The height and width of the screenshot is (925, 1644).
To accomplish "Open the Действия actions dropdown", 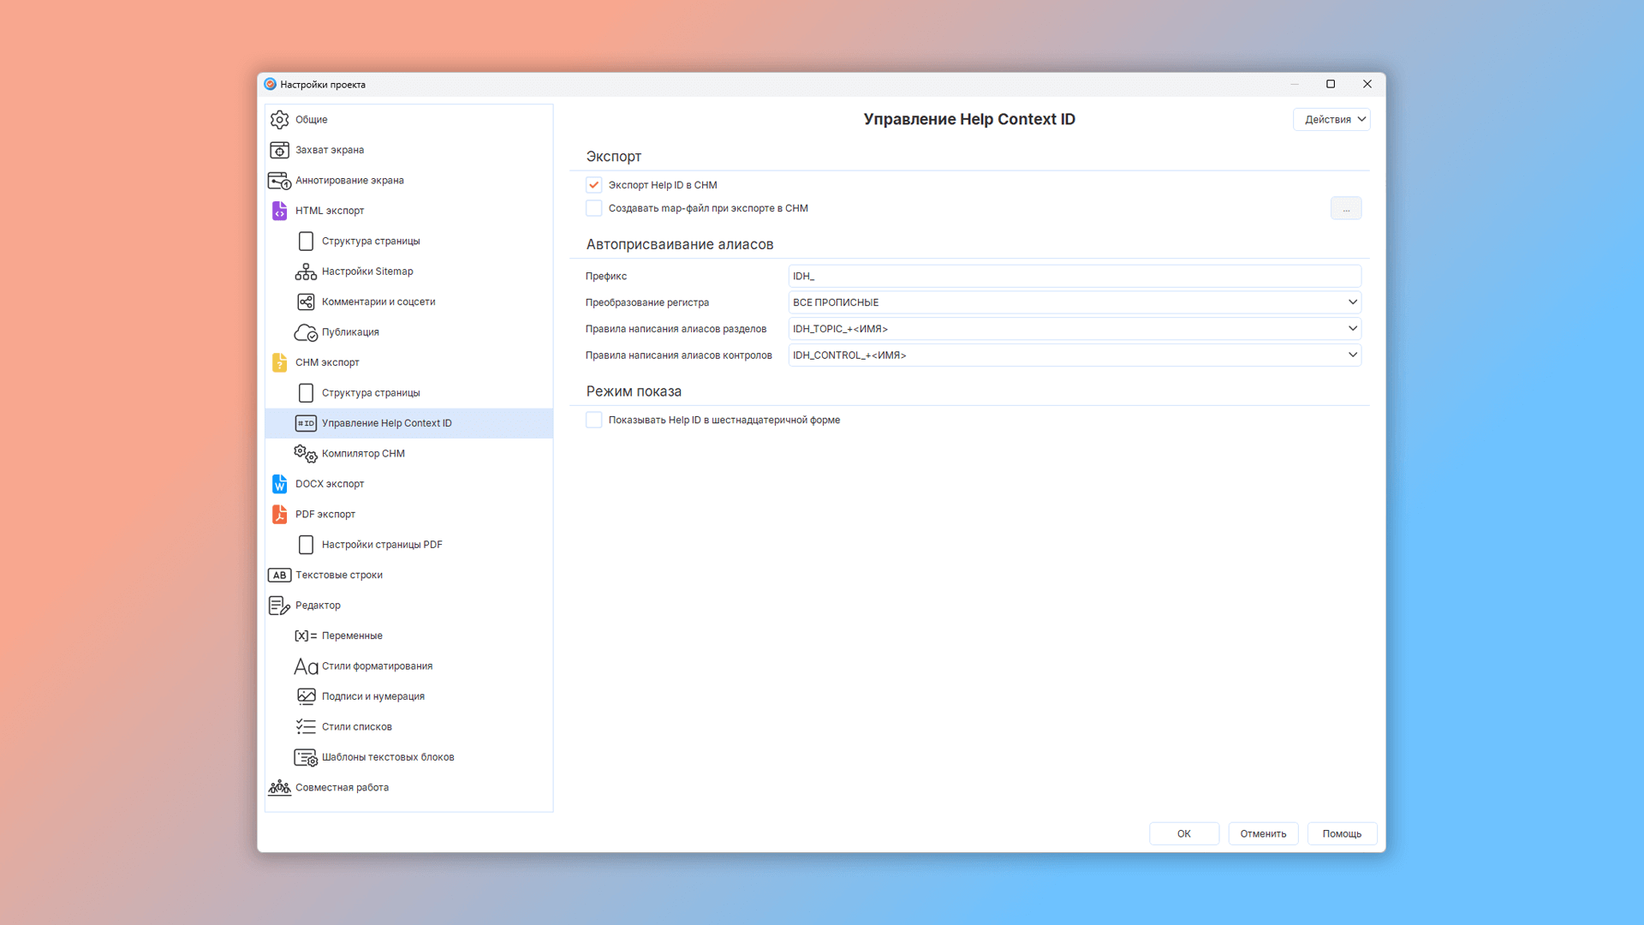I will click(x=1331, y=119).
